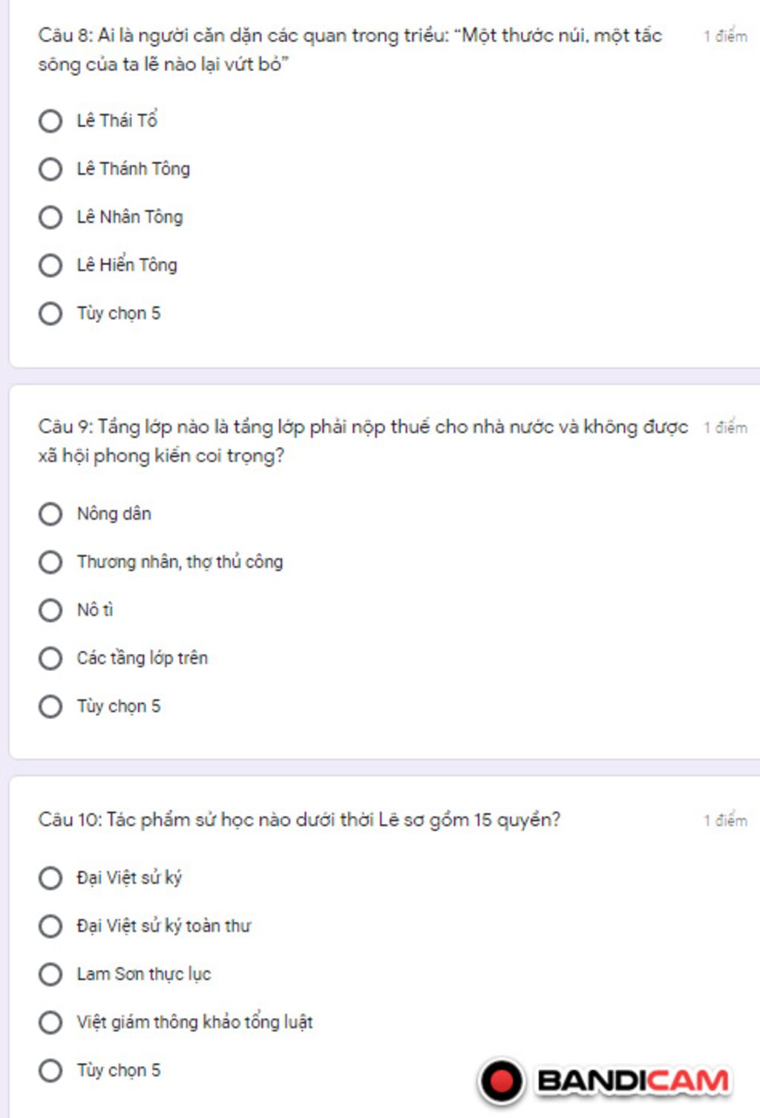Pick the Nô tì radio button
760x1118 pixels.
click(50, 610)
